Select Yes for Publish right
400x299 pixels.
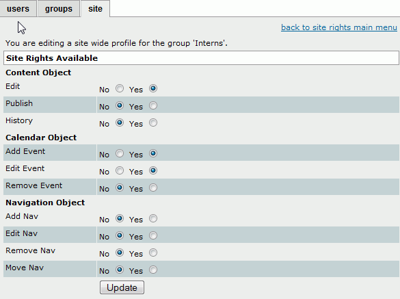coord(153,105)
